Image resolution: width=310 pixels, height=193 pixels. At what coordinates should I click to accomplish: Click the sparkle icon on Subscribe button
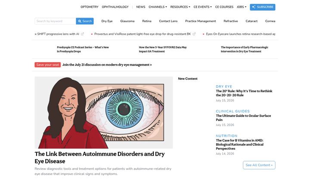tap(254, 7)
